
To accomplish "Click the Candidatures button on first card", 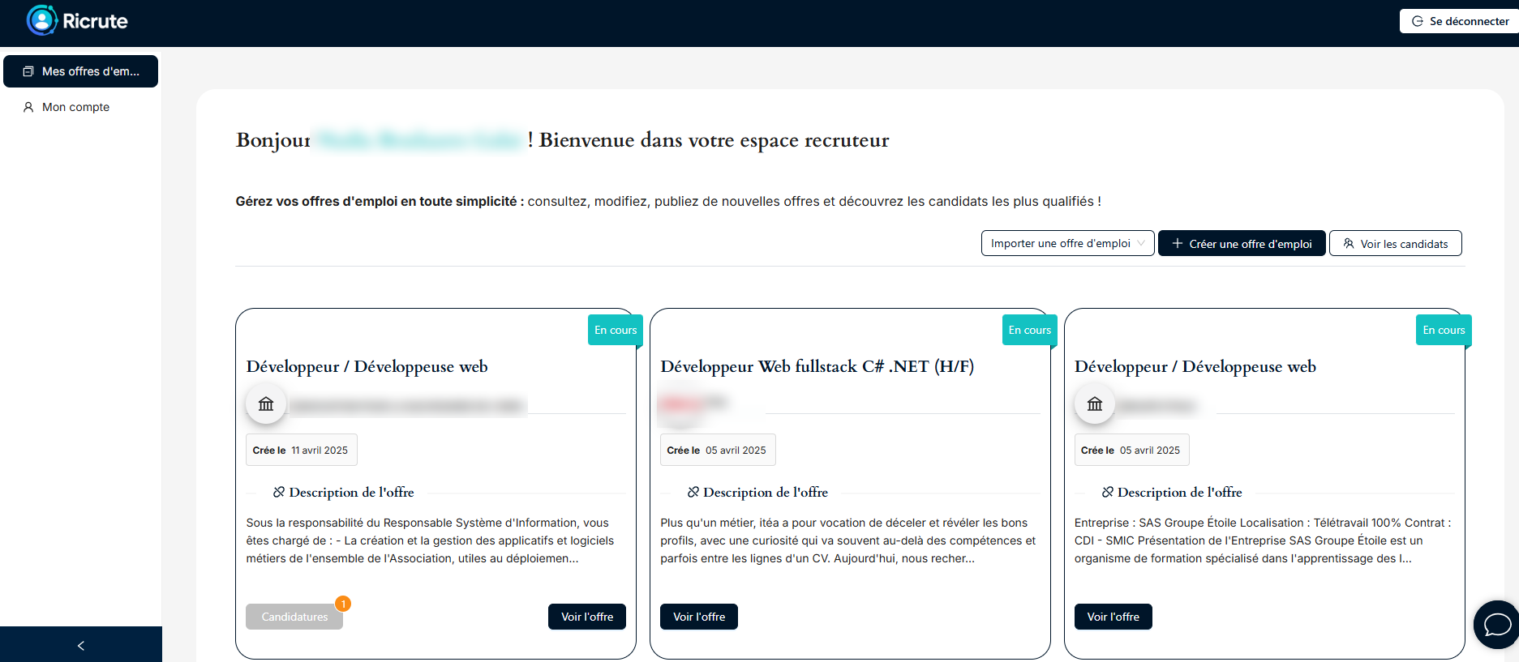I will pos(294,617).
